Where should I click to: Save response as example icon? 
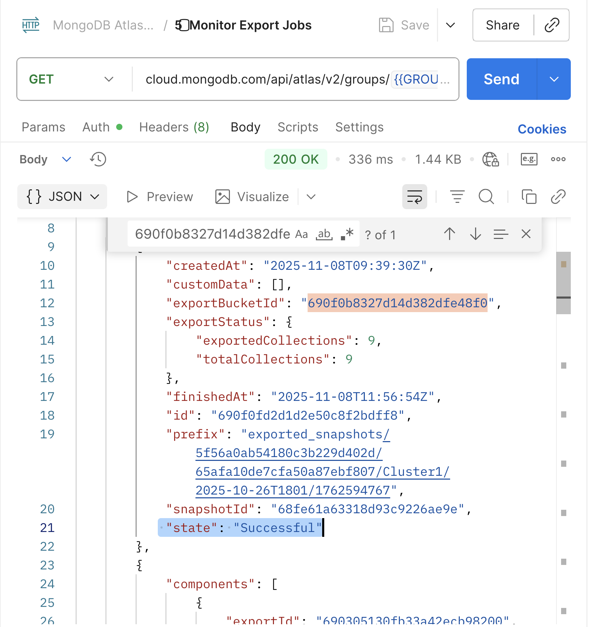[x=529, y=160]
